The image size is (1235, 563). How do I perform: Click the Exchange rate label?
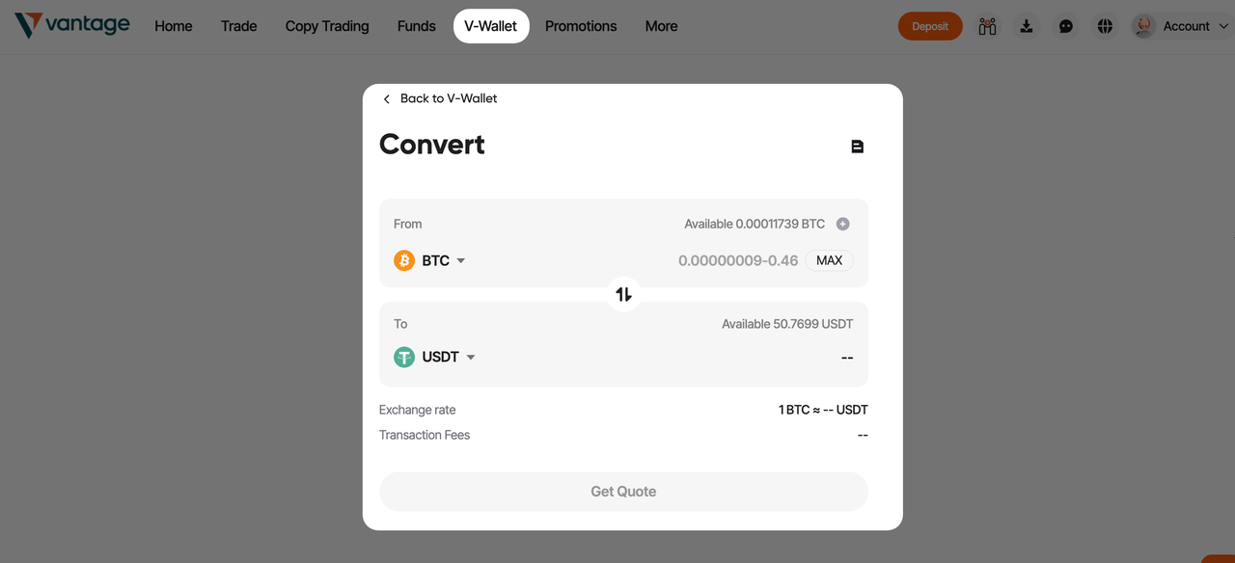(417, 410)
